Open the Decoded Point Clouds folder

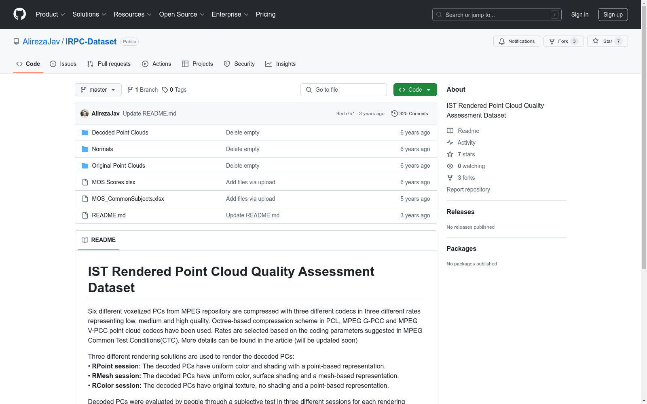point(120,133)
